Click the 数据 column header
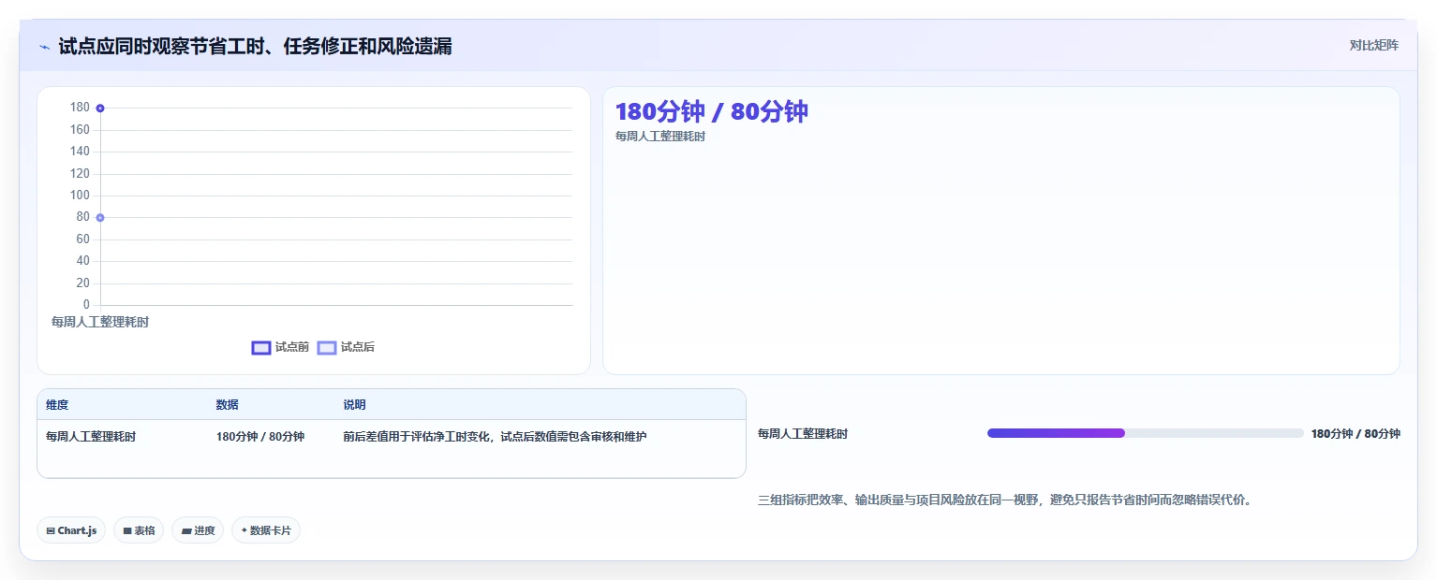The image size is (1437, 580). 227,405
